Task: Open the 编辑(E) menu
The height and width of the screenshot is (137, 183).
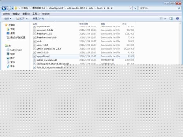Action: point(16,14)
